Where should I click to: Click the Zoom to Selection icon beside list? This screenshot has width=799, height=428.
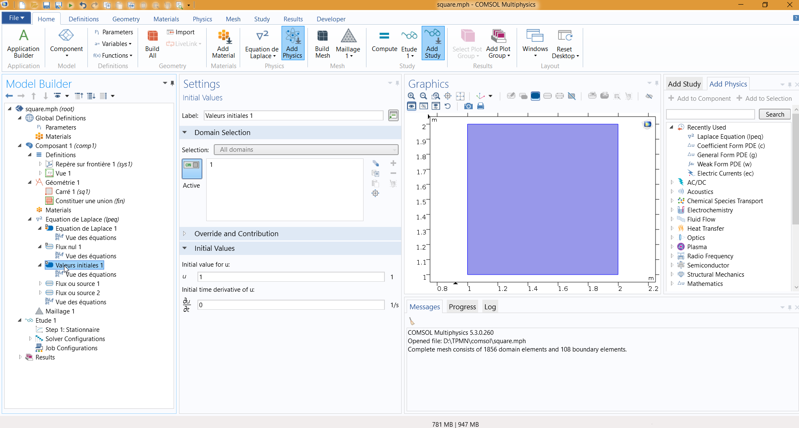(x=375, y=193)
